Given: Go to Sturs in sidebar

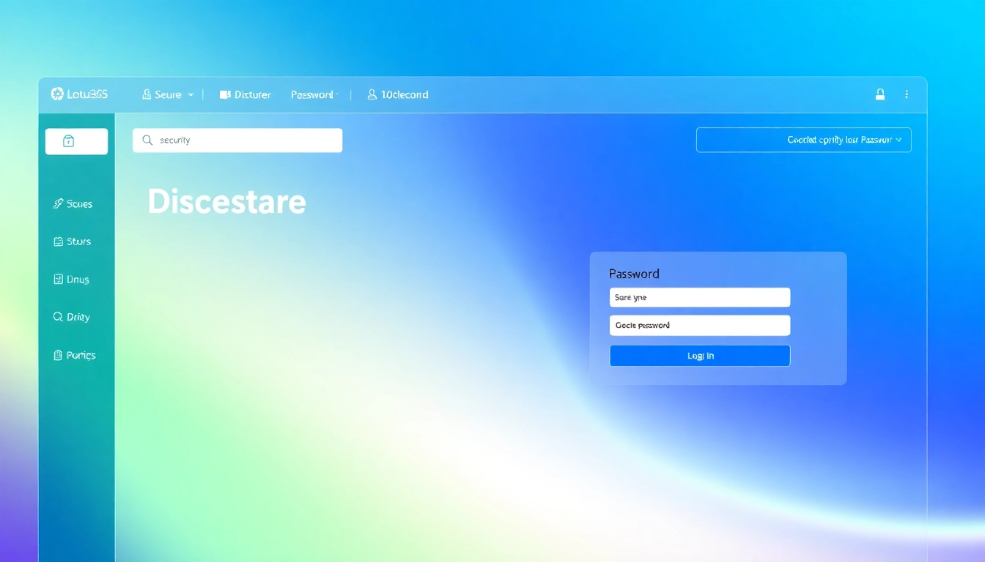Looking at the screenshot, I should coord(73,241).
